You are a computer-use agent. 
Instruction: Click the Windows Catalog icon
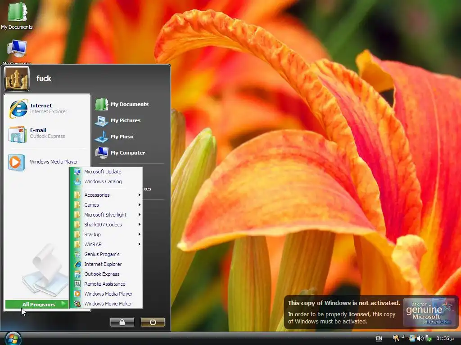pyautogui.click(x=77, y=181)
